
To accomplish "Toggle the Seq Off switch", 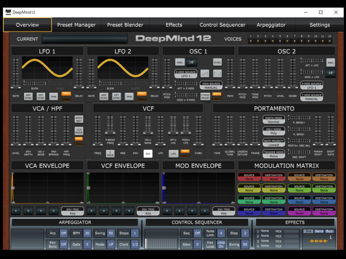I will coord(197,233).
